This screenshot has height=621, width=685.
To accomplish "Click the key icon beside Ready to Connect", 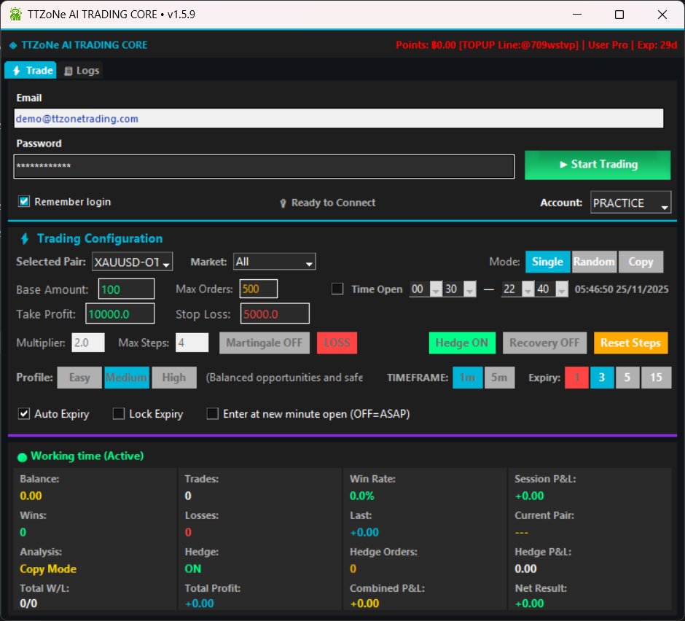I will (x=283, y=203).
